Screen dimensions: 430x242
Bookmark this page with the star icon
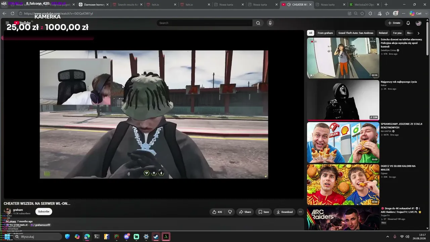[362, 13]
